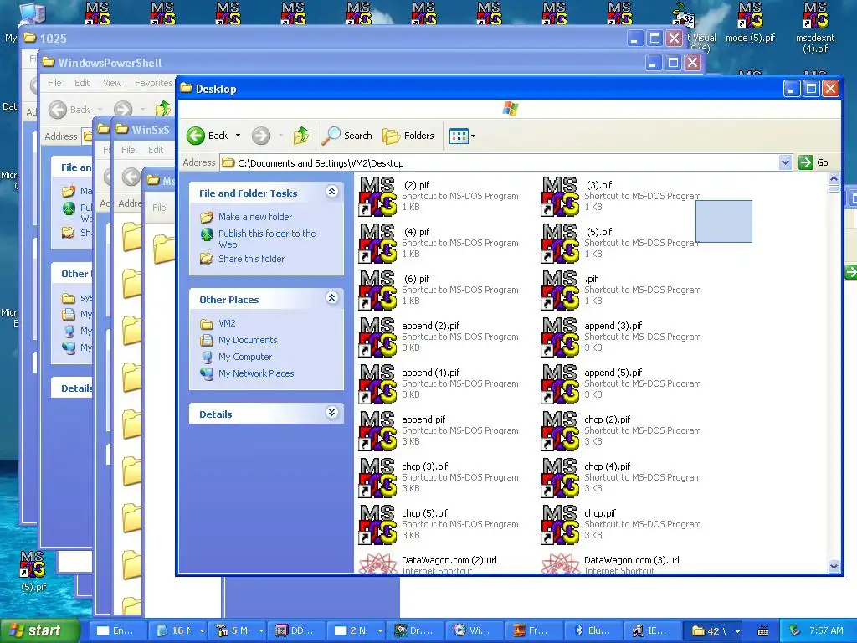Open the File menu in WindowsPowerShell window
The width and height of the screenshot is (857, 643).
54,83
